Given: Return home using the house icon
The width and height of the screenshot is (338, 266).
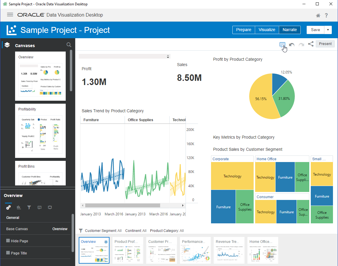Looking at the screenshot, I should tap(318, 15).
